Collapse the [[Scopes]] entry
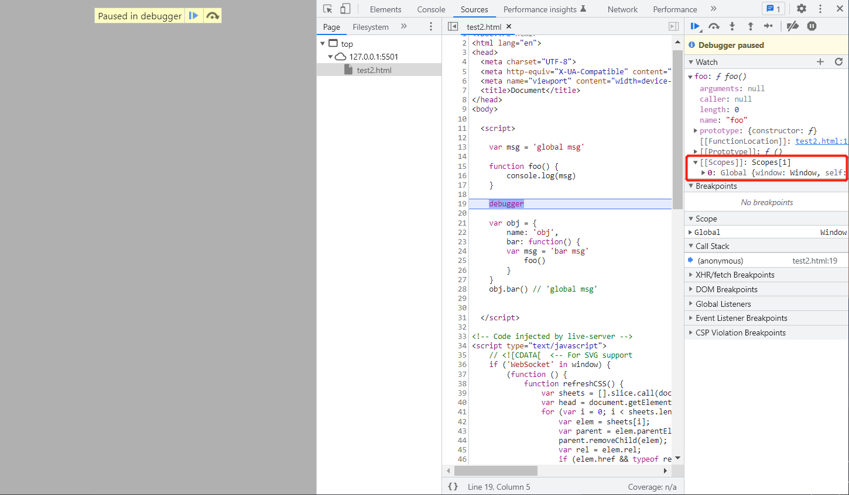Image resolution: width=849 pixels, height=495 pixels. (x=696, y=162)
